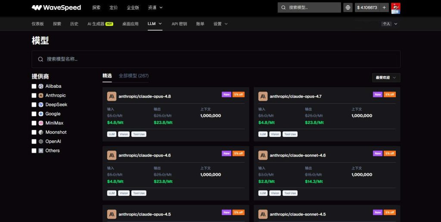Click the OpenAI provider logo
This screenshot has height=222, width=441.
41,142
